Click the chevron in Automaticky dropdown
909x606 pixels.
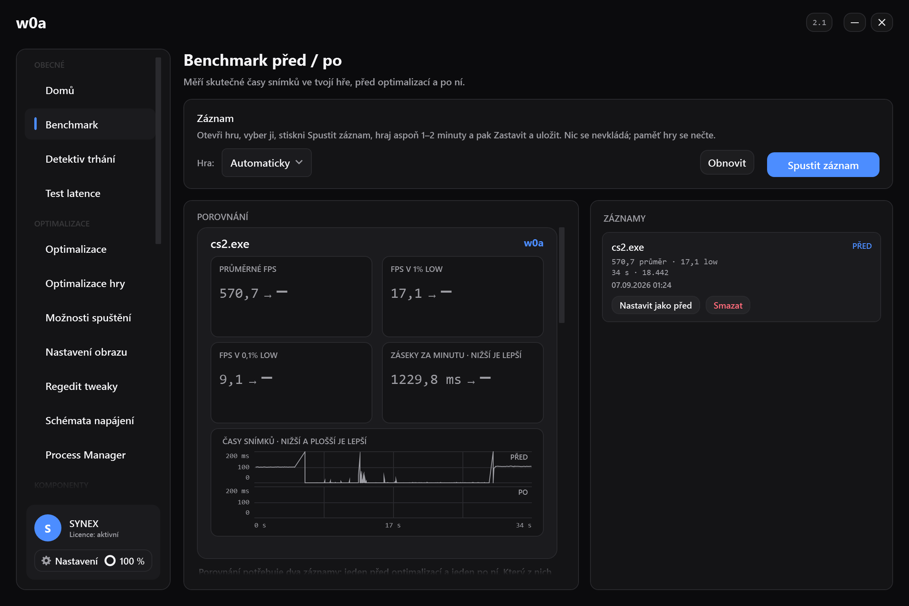299,162
